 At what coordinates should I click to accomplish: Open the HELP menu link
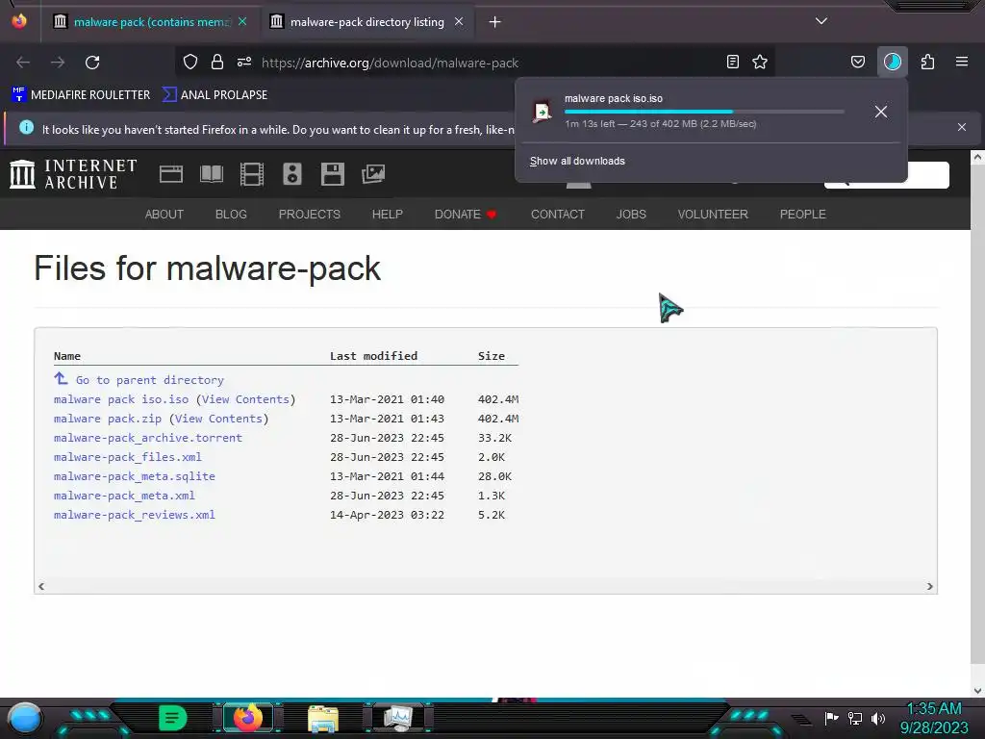[387, 215]
